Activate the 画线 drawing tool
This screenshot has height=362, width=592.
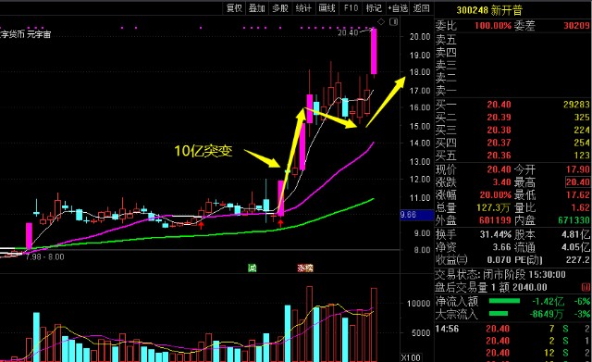(x=327, y=8)
